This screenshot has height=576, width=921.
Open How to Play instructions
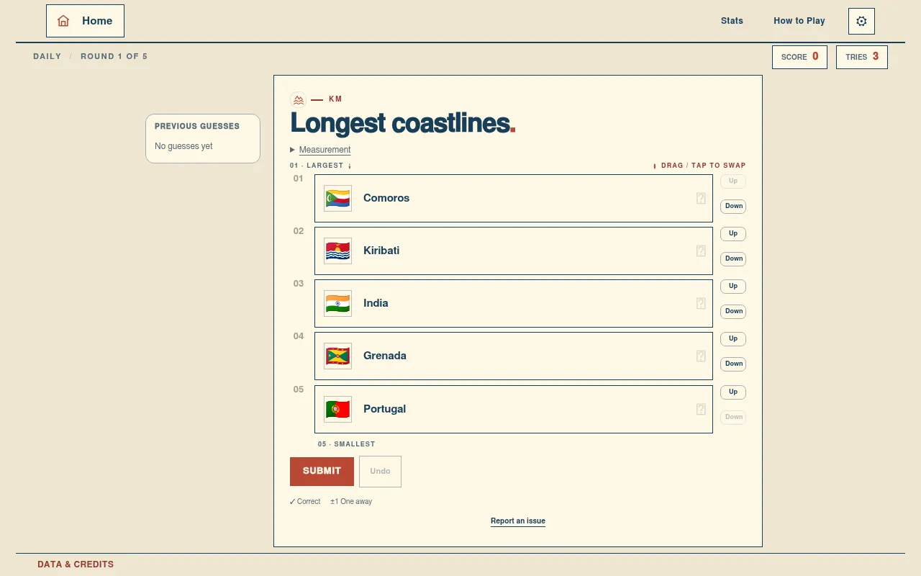point(799,21)
